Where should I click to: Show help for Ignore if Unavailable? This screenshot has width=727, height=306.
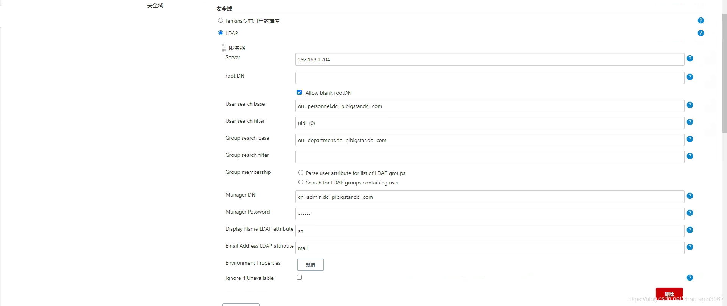pos(690,278)
